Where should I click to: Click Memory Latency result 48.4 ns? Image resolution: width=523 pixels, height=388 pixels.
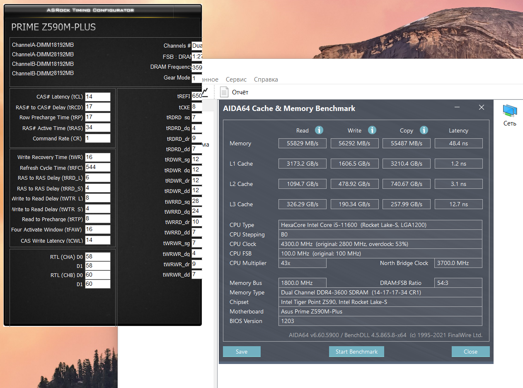coord(458,143)
